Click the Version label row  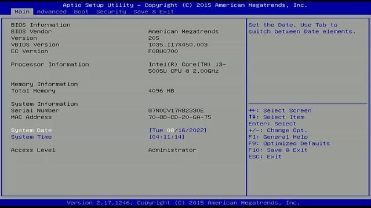pos(24,38)
